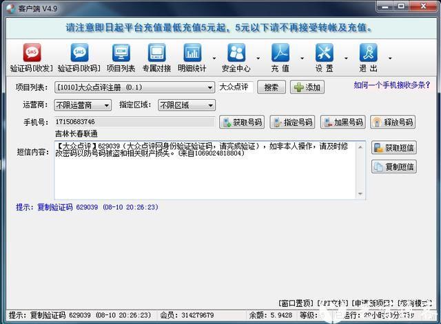The width and height of the screenshot is (441, 324).
Task: Open the 充值 toolbar icon
Action: (280, 53)
